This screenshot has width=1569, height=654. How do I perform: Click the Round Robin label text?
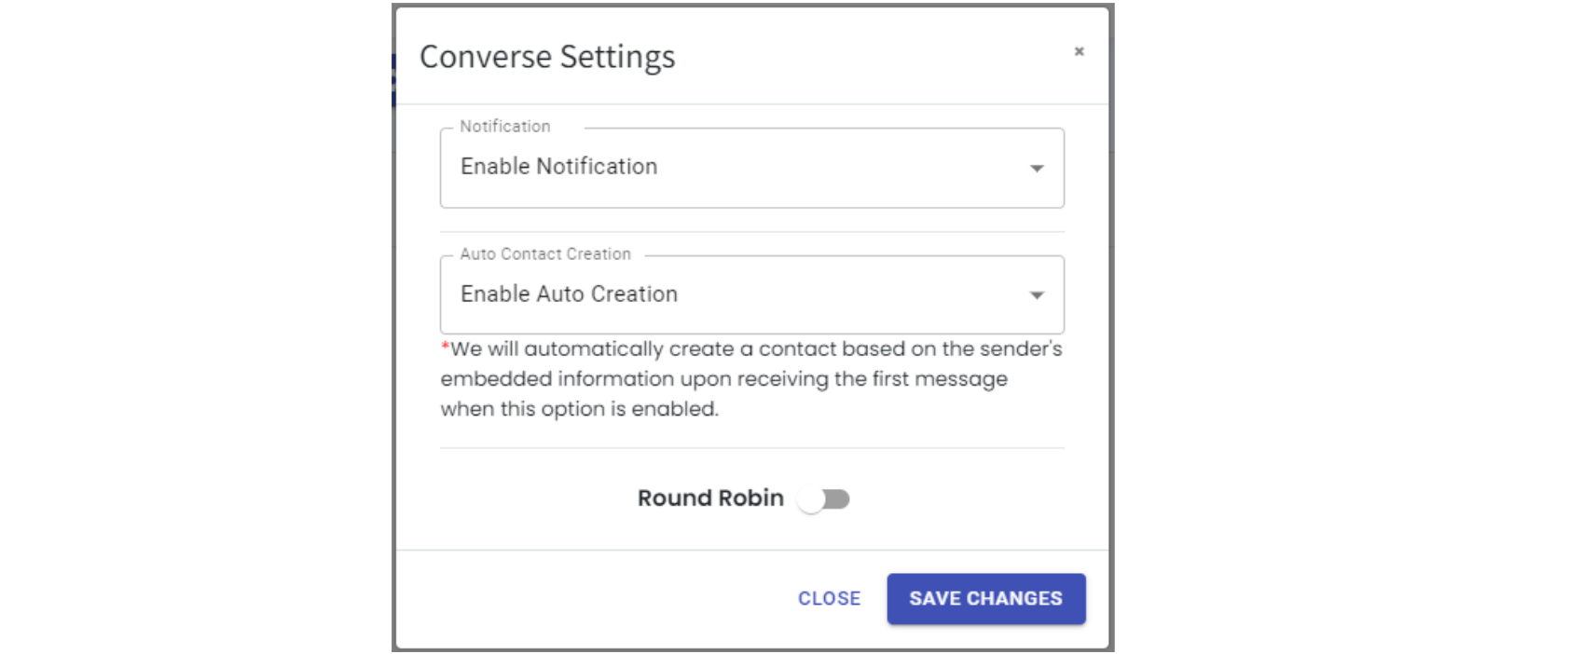(x=709, y=498)
